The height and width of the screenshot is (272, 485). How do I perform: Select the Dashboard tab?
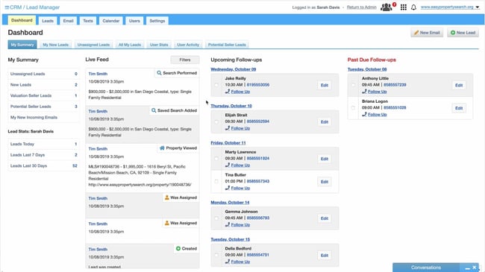(22, 20)
